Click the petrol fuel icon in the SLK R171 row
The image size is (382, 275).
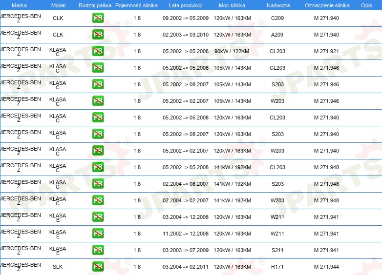click(x=98, y=267)
